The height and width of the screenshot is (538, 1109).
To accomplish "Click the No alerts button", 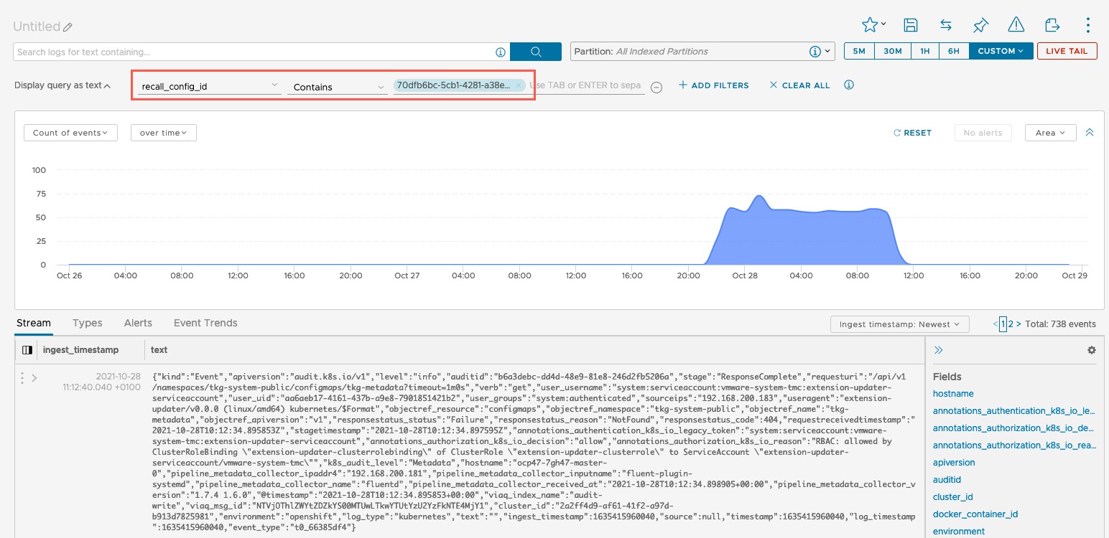I will point(983,133).
